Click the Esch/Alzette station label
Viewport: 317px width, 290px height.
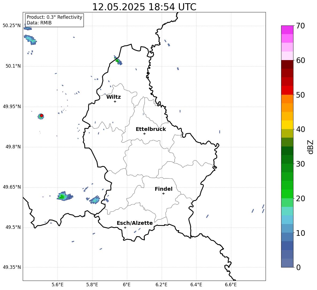[x=135, y=223]
